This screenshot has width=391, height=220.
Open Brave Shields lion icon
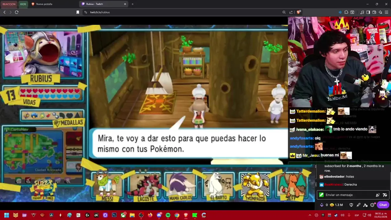[x=299, y=12]
